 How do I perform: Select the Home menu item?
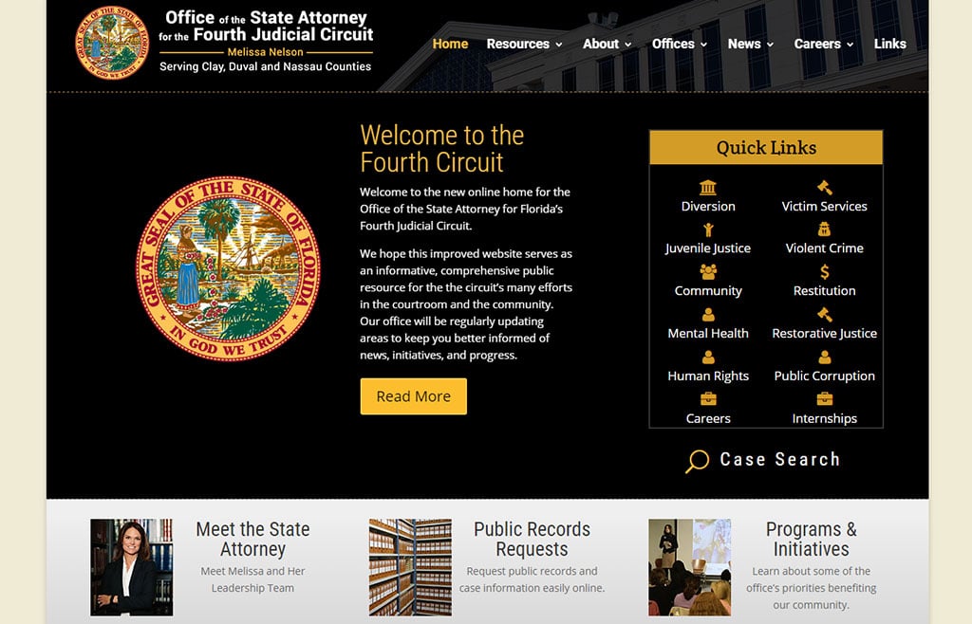click(450, 44)
